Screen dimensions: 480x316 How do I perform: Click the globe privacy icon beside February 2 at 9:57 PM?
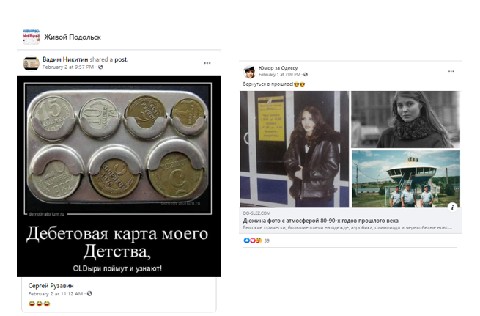point(100,67)
